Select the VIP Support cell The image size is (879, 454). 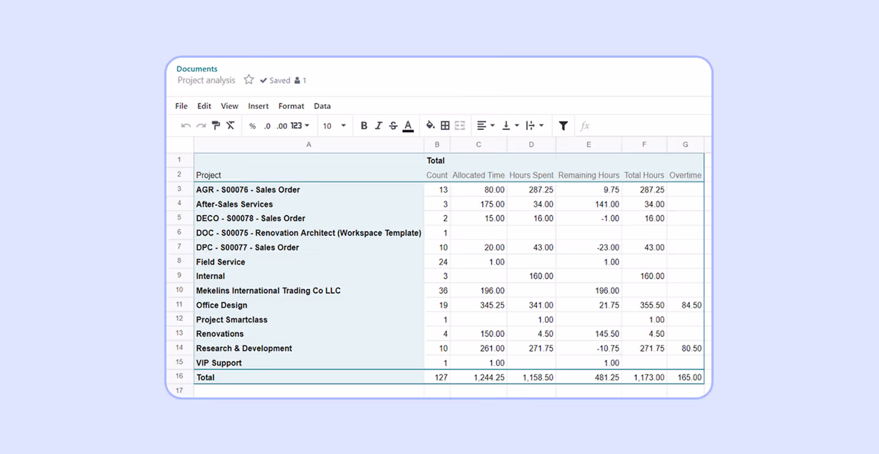coord(309,362)
